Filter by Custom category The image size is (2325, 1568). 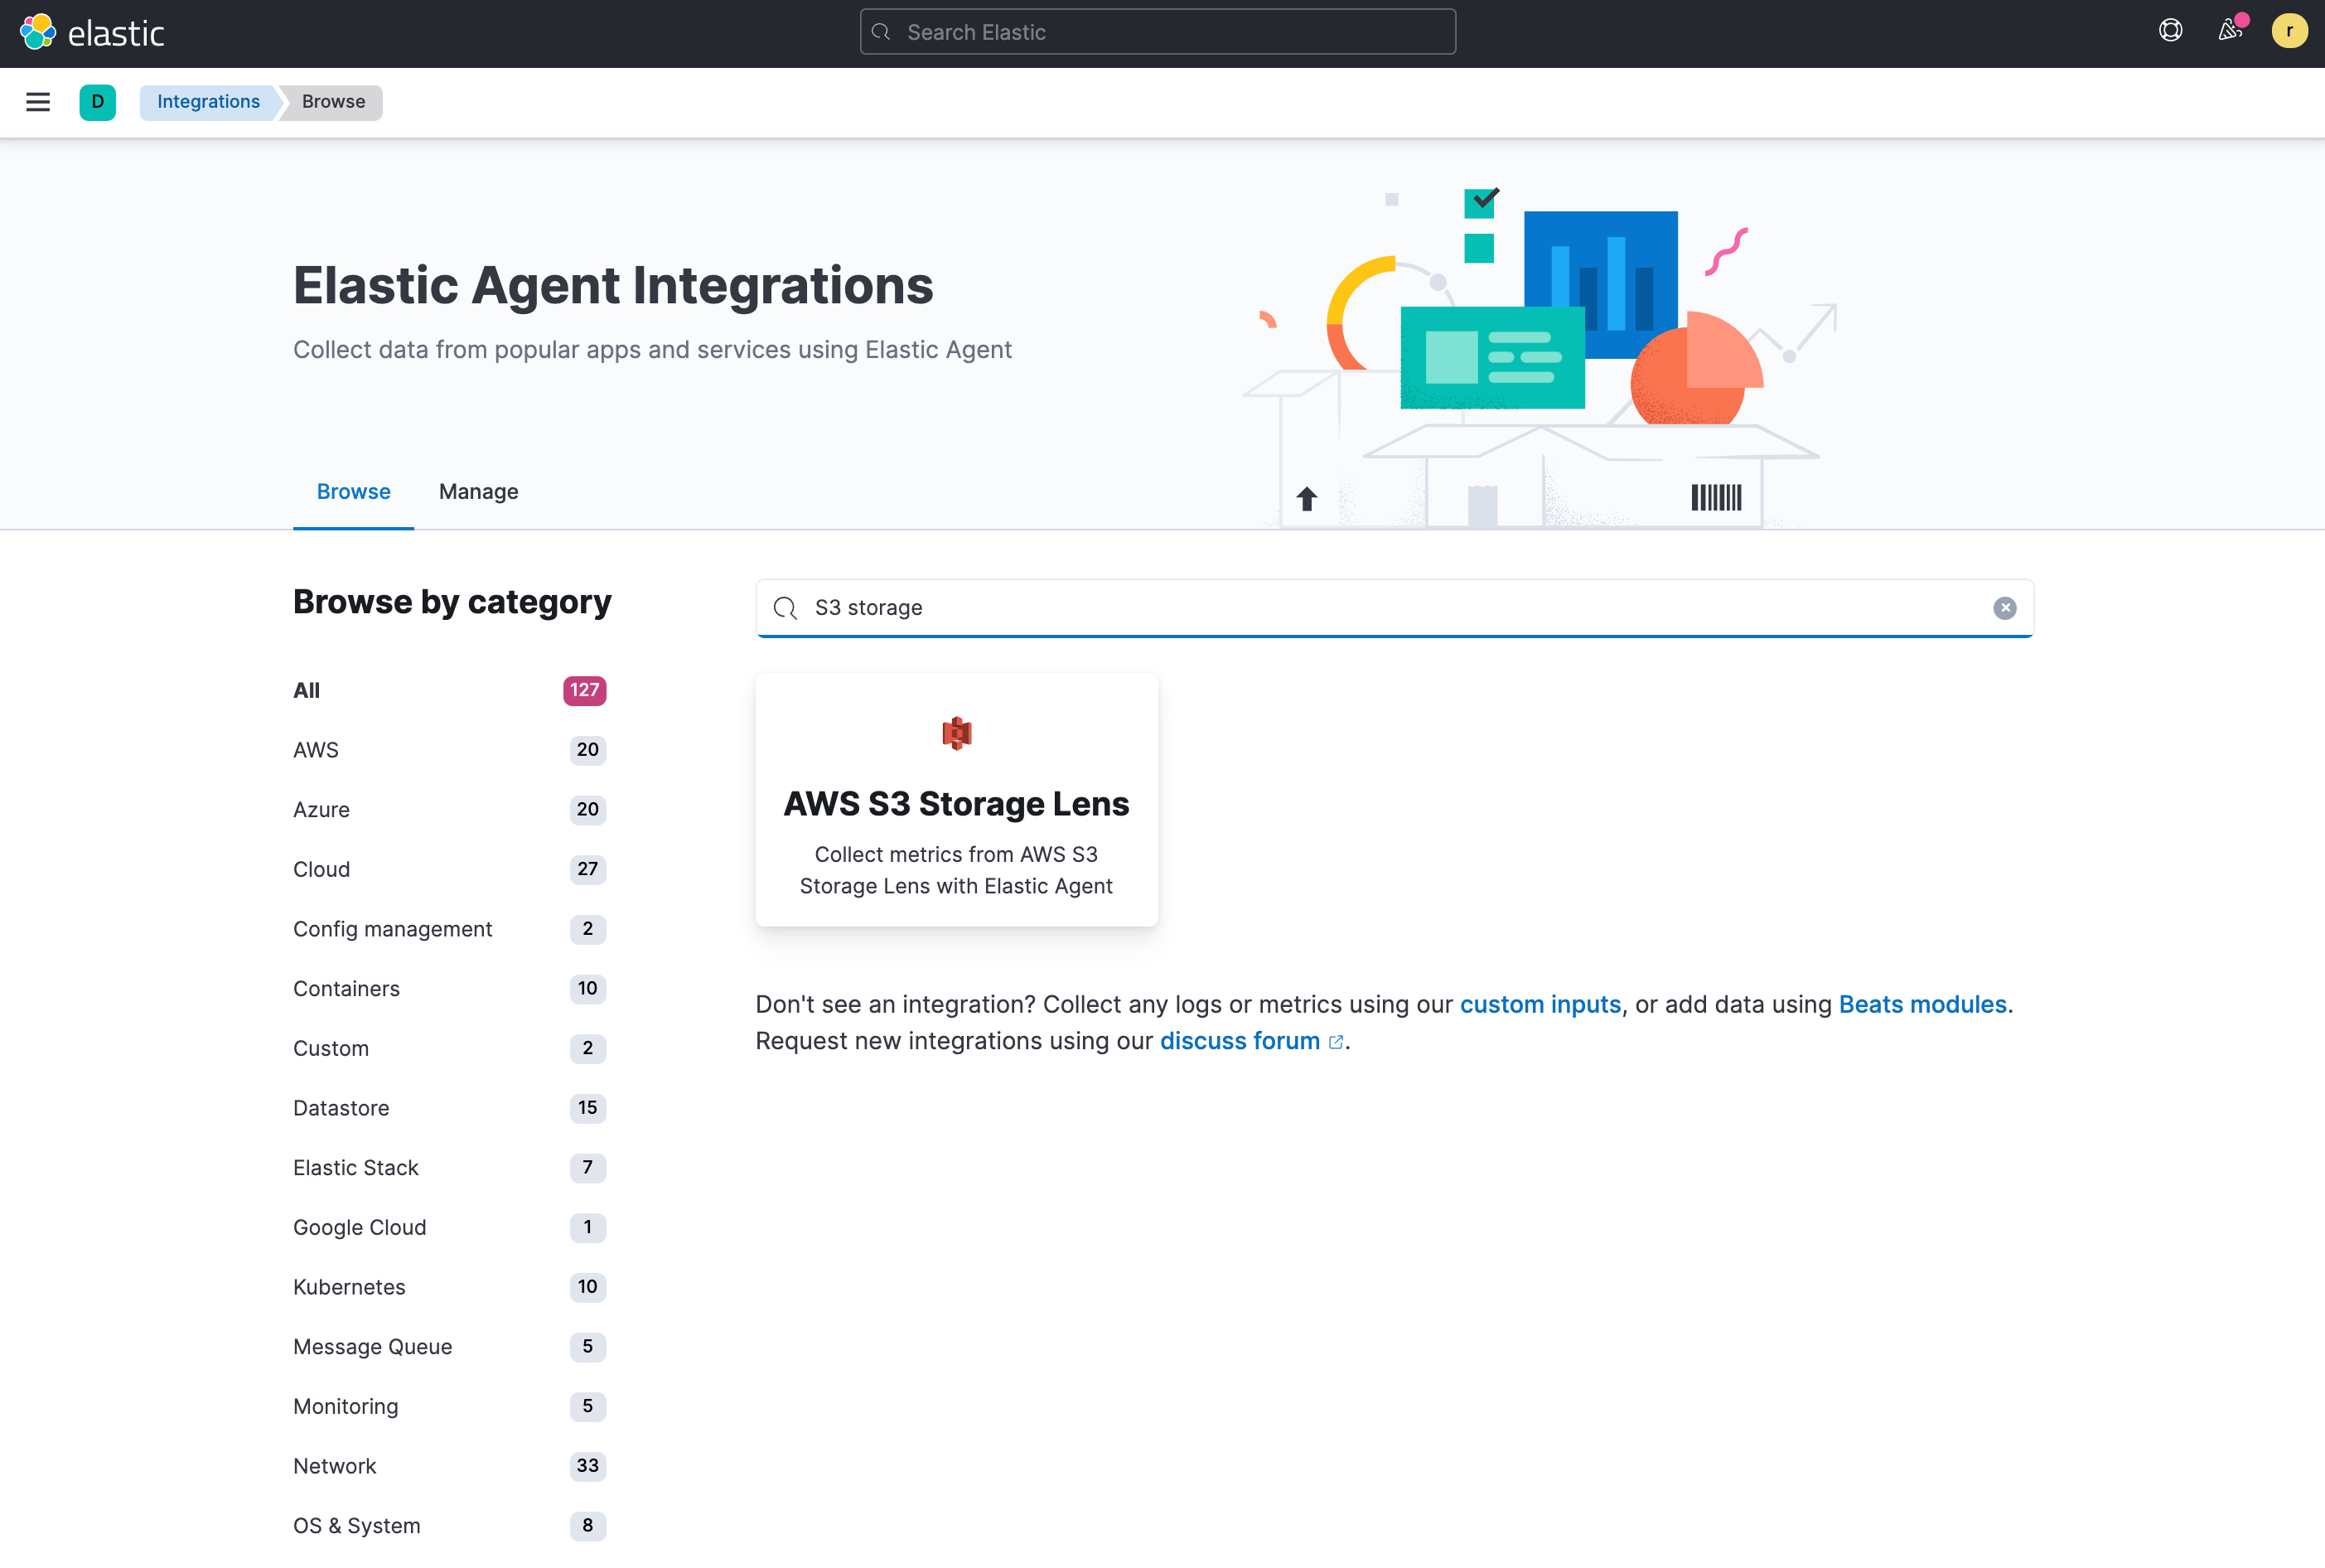coord(450,1049)
